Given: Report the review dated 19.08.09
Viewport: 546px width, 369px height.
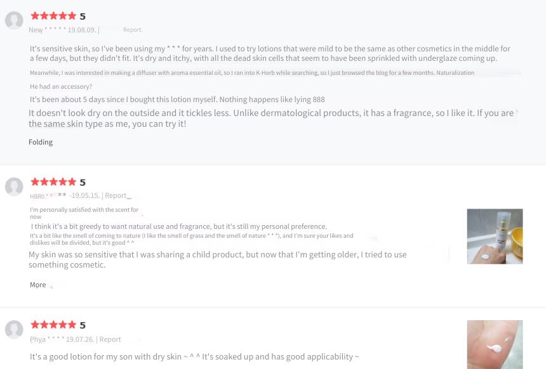Looking at the screenshot, I should click(x=132, y=30).
